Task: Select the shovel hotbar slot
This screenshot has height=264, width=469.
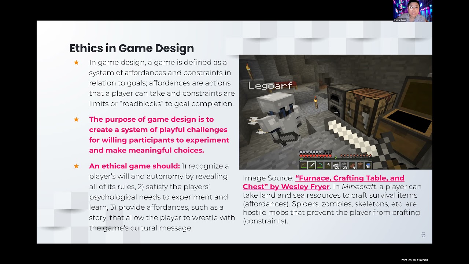Action: click(x=328, y=165)
